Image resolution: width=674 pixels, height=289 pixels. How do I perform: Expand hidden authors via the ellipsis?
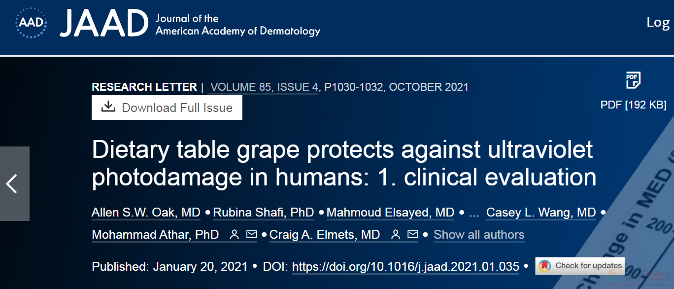[x=474, y=213]
